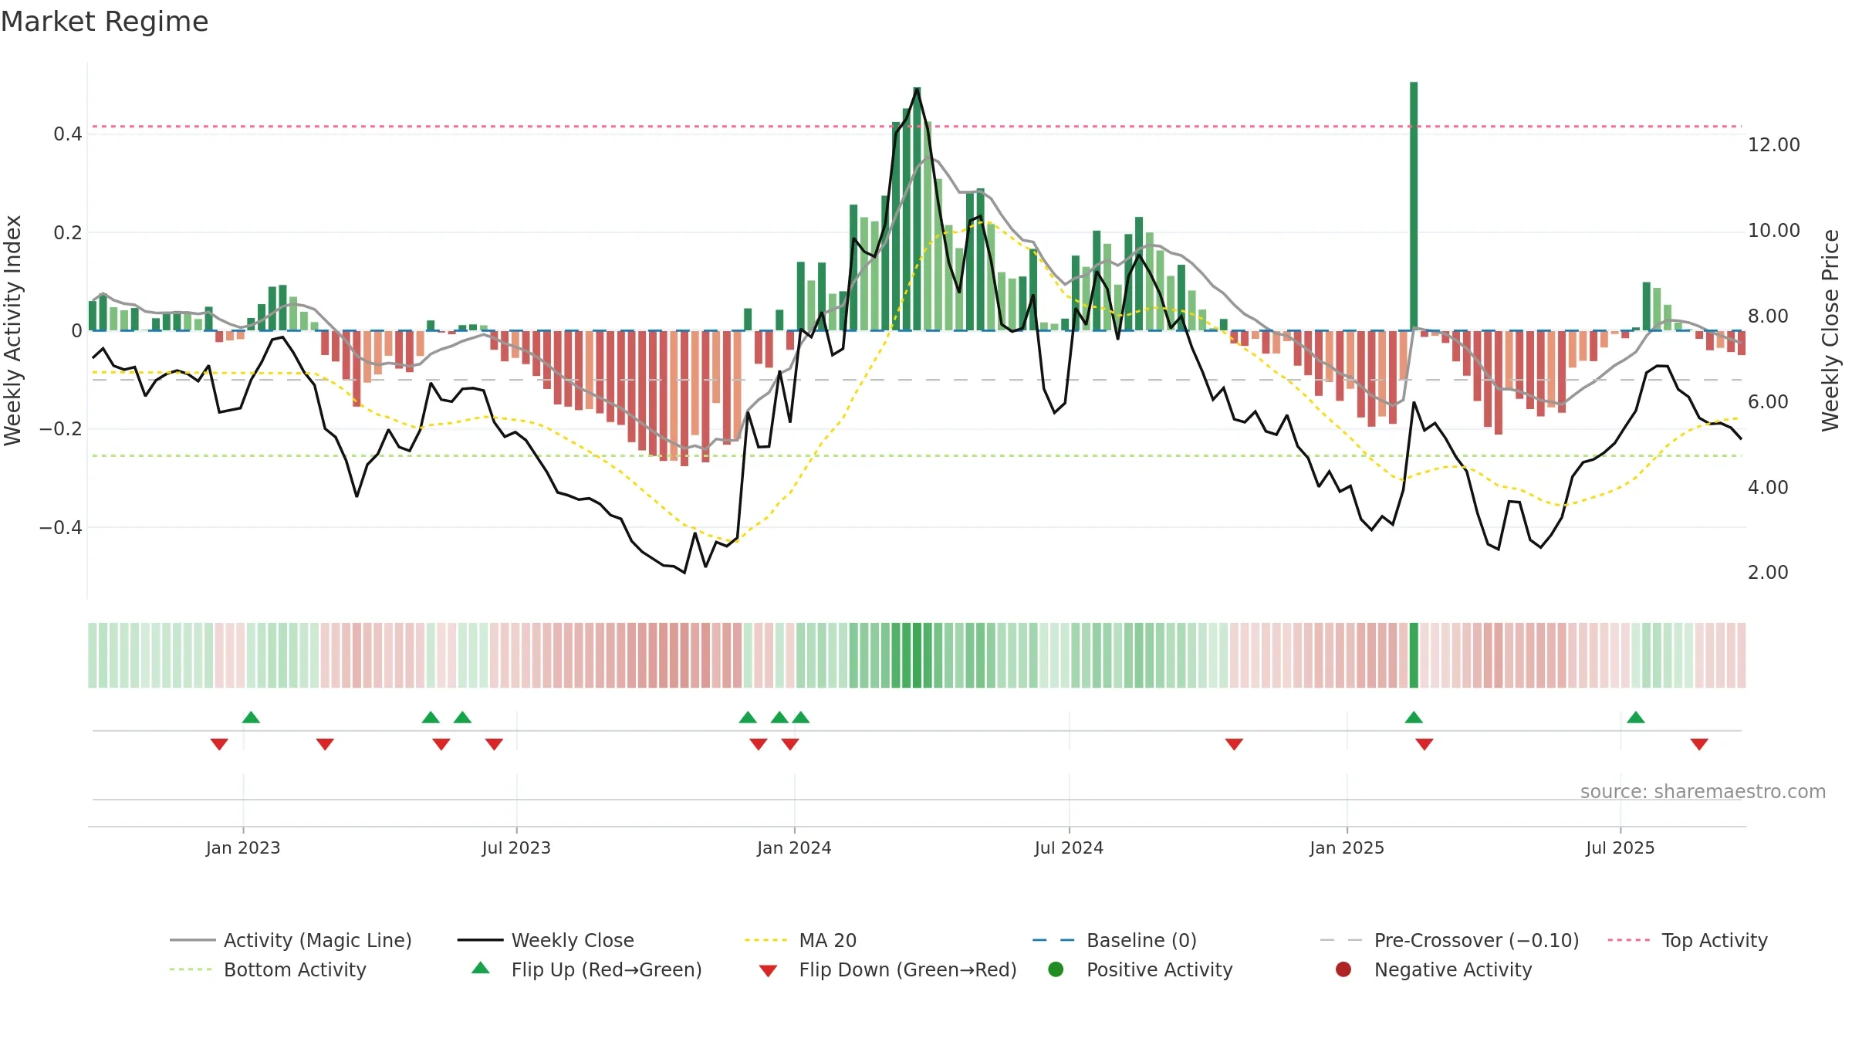Toggle the Bottom Activity legend entry

[268, 969]
